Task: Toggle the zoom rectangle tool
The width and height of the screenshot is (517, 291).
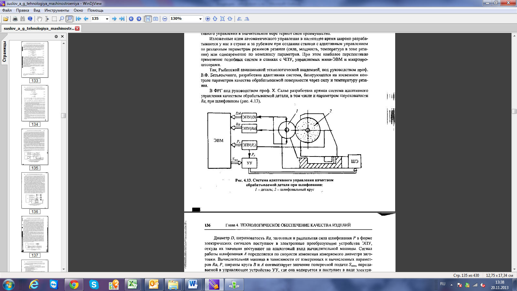Action: [x=69, y=19]
